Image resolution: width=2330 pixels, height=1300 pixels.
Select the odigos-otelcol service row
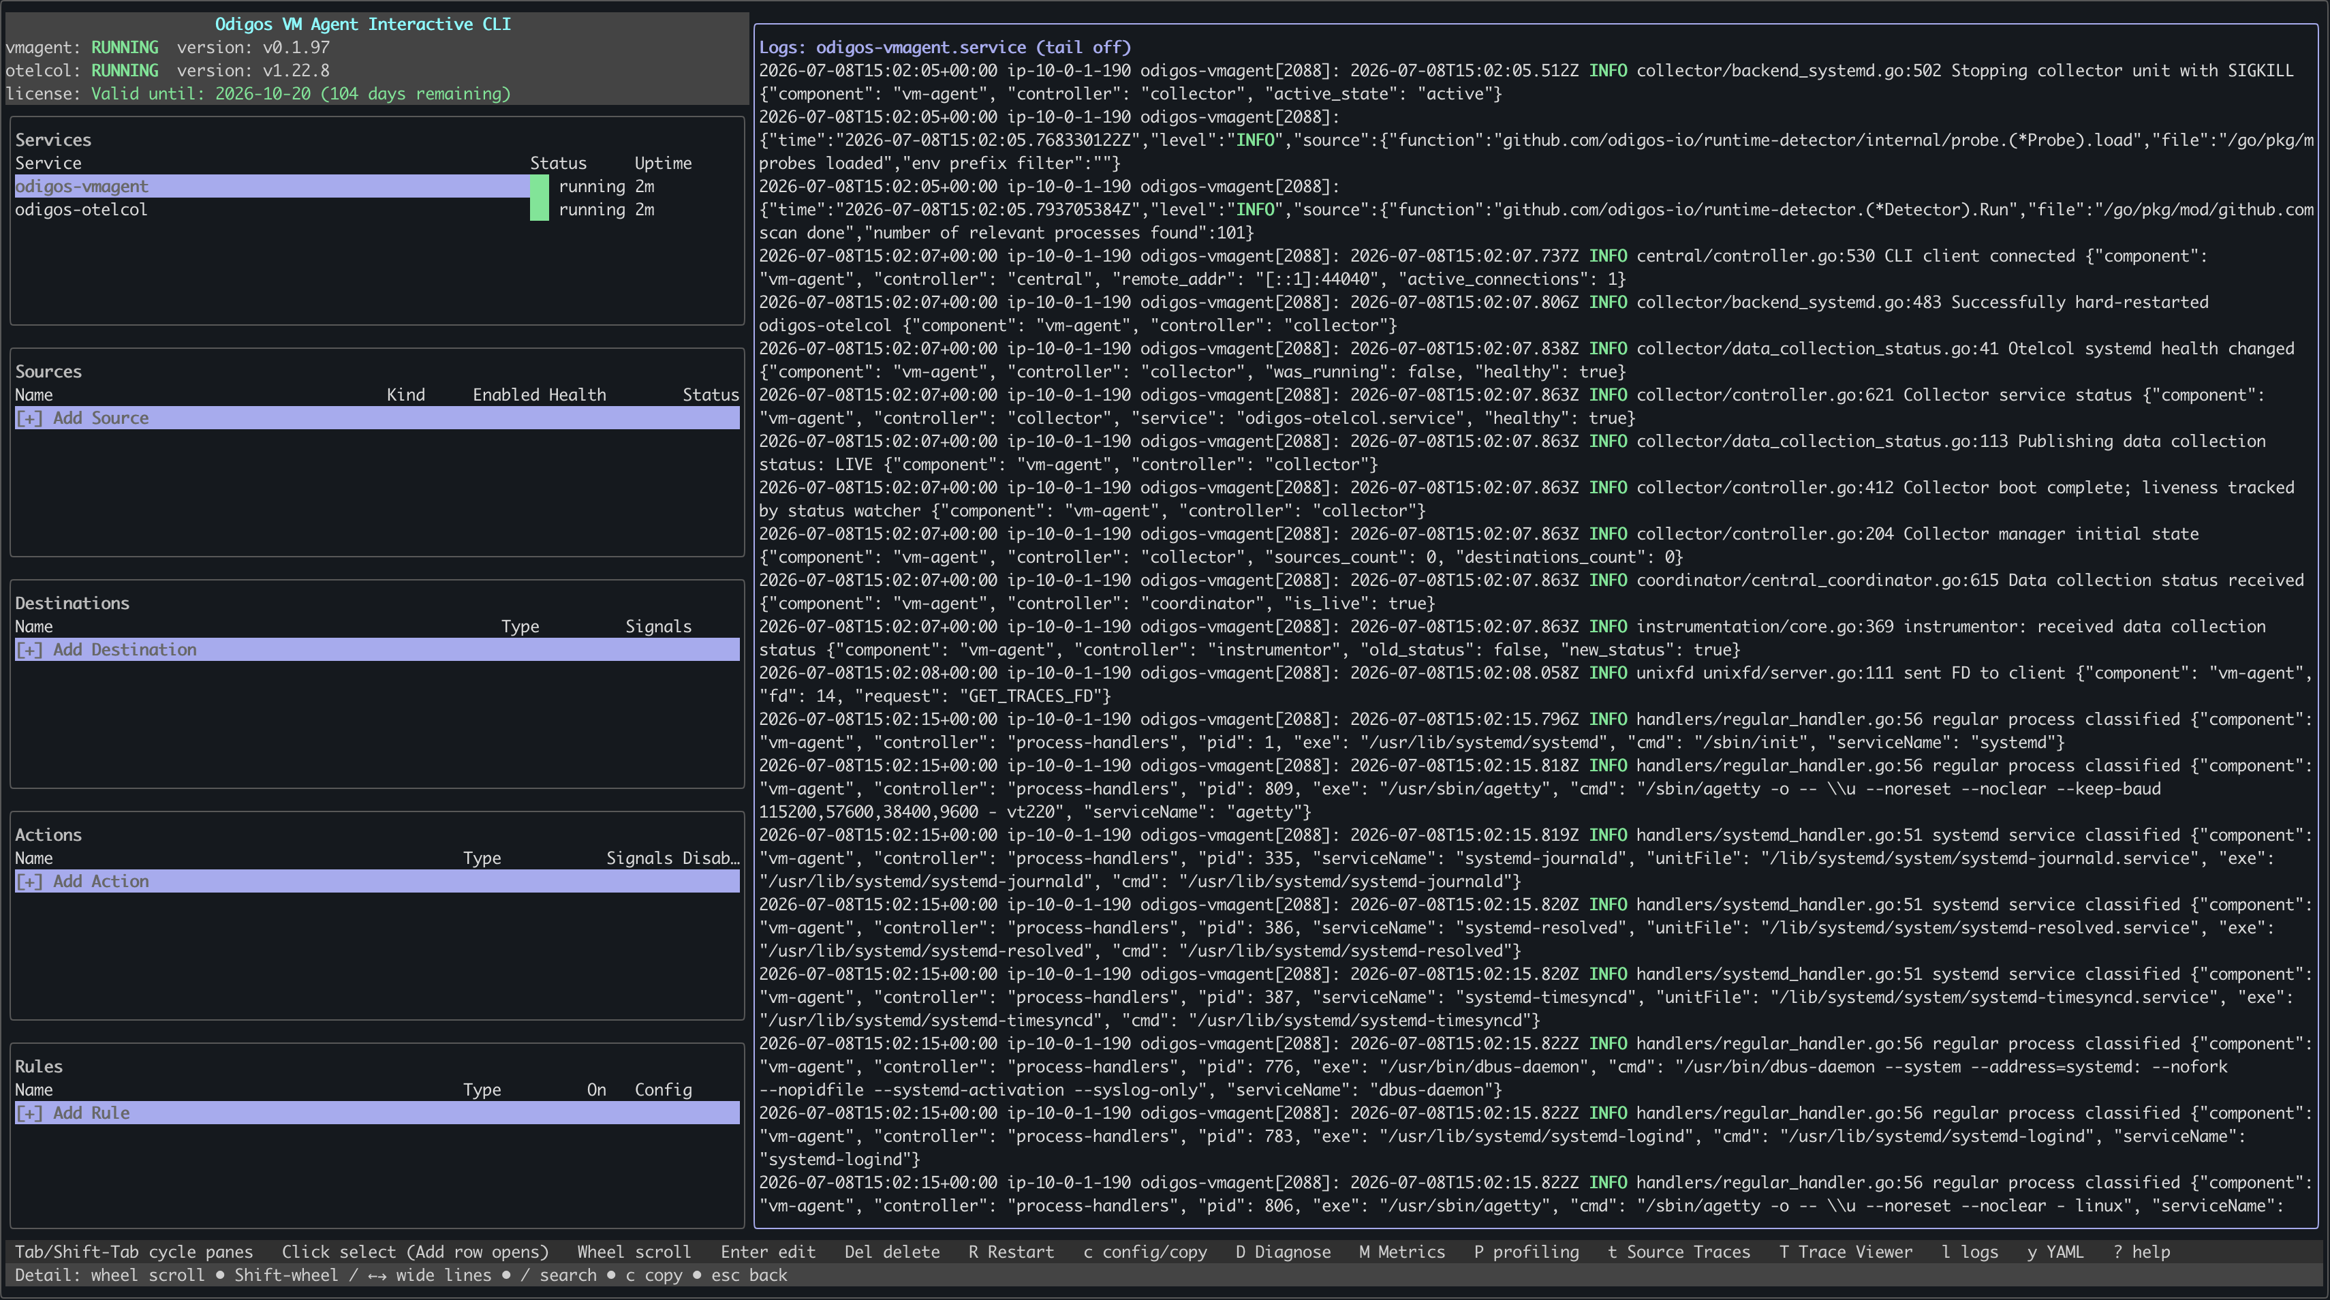point(377,210)
